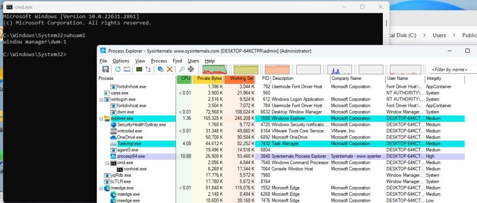Sort by the PID column header

[x=263, y=79]
